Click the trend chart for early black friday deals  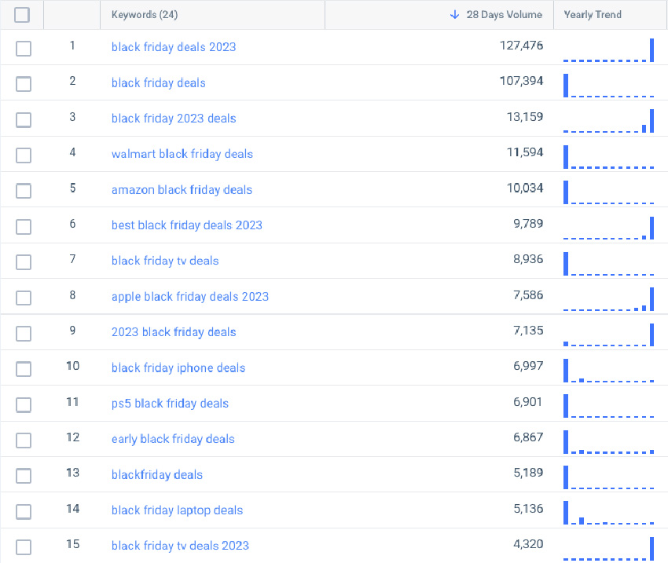click(609, 441)
